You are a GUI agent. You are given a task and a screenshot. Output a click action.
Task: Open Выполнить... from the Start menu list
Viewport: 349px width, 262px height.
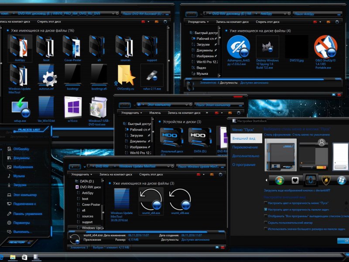[18, 232]
